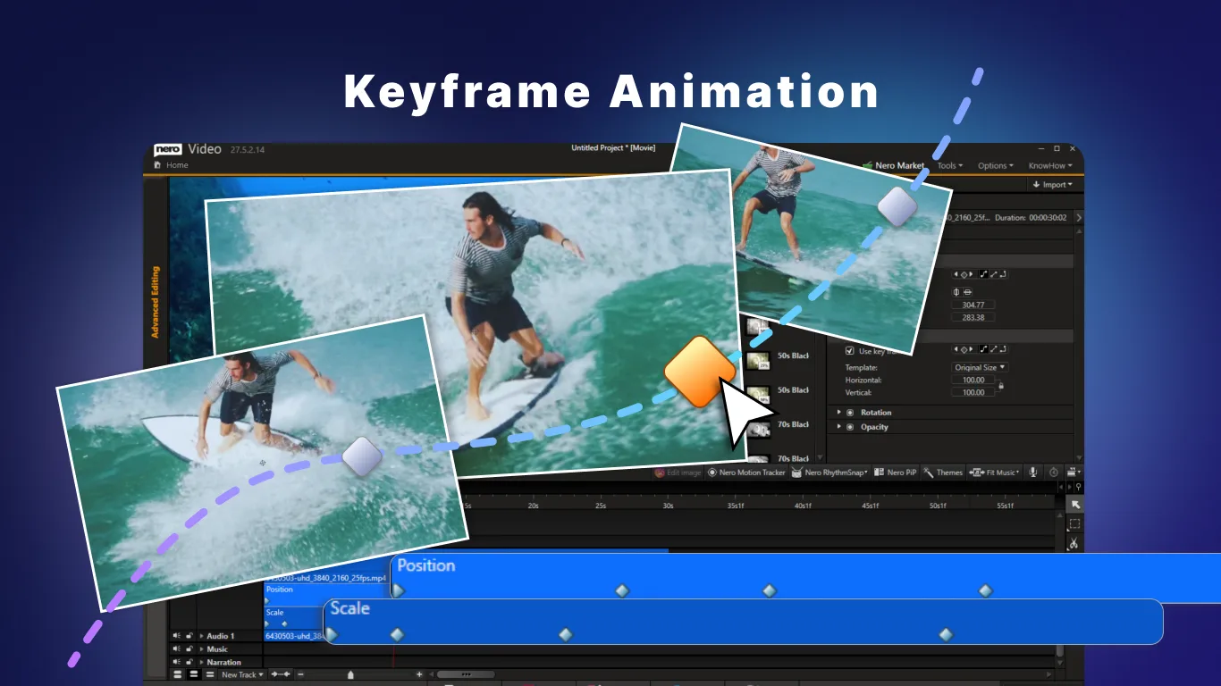Open Themes tool
The width and height of the screenshot is (1221, 686).
pyautogui.click(x=943, y=473)
